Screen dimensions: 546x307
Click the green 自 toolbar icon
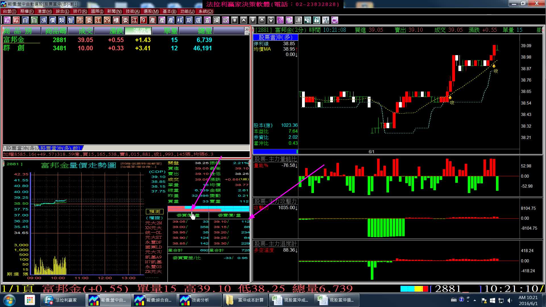[x=34, y=20]
